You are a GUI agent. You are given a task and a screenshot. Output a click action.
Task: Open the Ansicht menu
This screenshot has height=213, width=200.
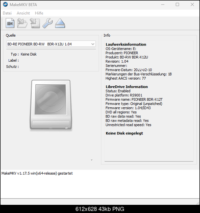click(23, 13)
